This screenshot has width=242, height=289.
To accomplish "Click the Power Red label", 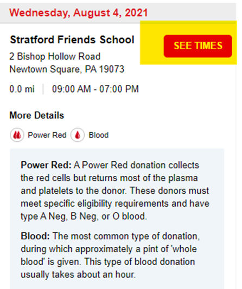I will click(x=47, y=135).
